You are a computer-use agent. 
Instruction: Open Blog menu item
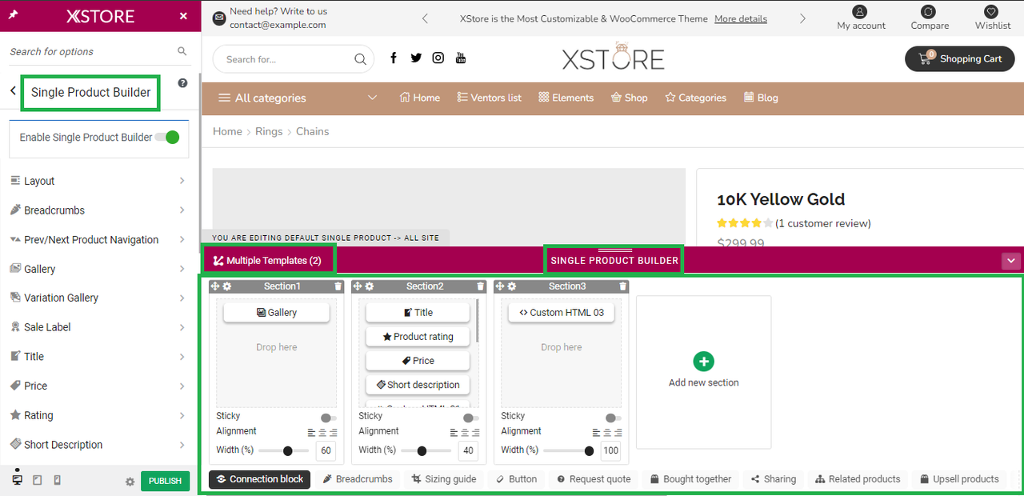[761, 98]
